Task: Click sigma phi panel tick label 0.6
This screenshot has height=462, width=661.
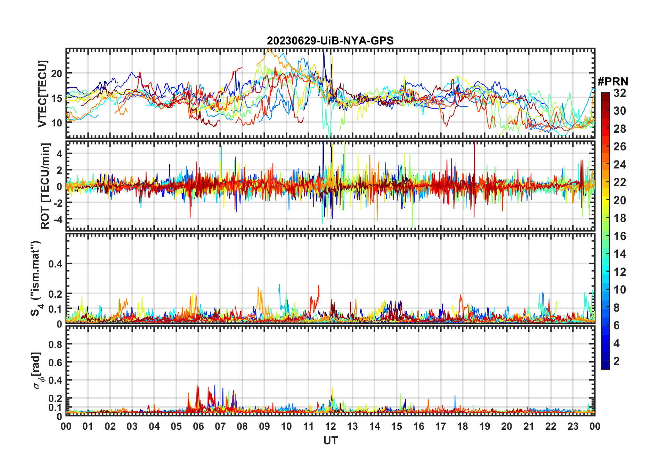Action: pos(55,363)
